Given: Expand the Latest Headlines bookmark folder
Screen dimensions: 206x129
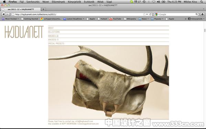Looking at the screenshot, I should (74, 19).
